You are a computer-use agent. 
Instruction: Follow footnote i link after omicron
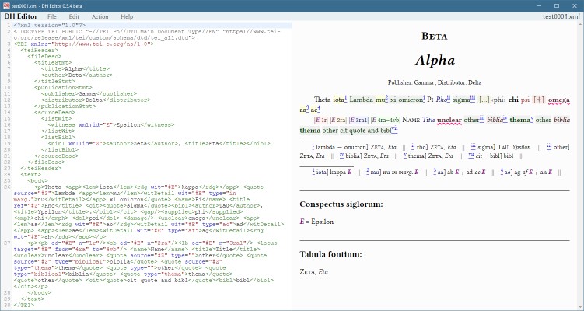[424, 98]
